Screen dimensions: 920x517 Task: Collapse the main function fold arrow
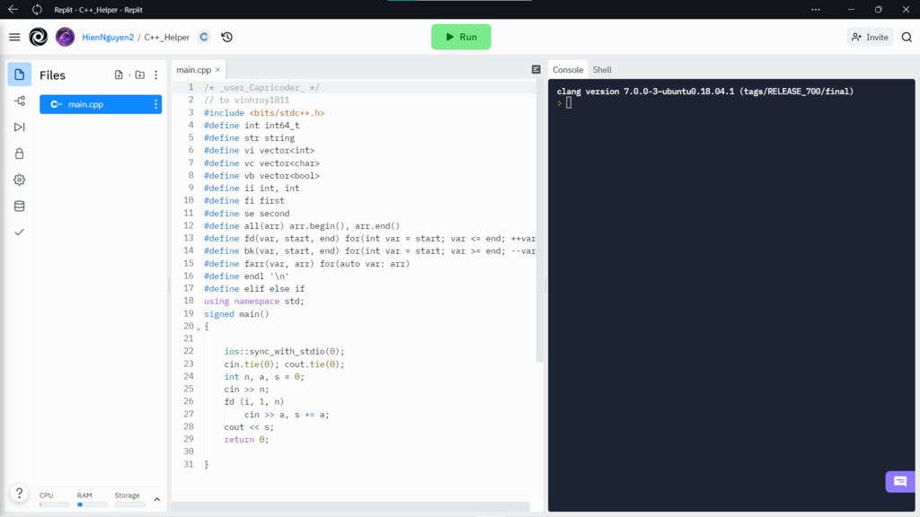pos(199,329)
